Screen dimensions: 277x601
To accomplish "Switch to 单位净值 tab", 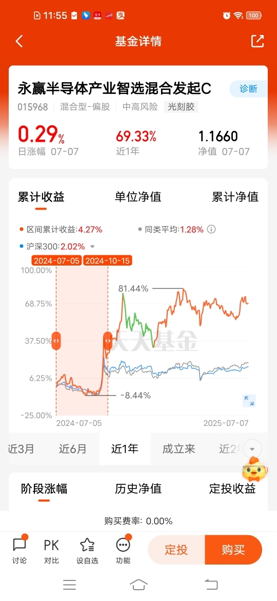I will pyautogui.click(x=138, y=197).
